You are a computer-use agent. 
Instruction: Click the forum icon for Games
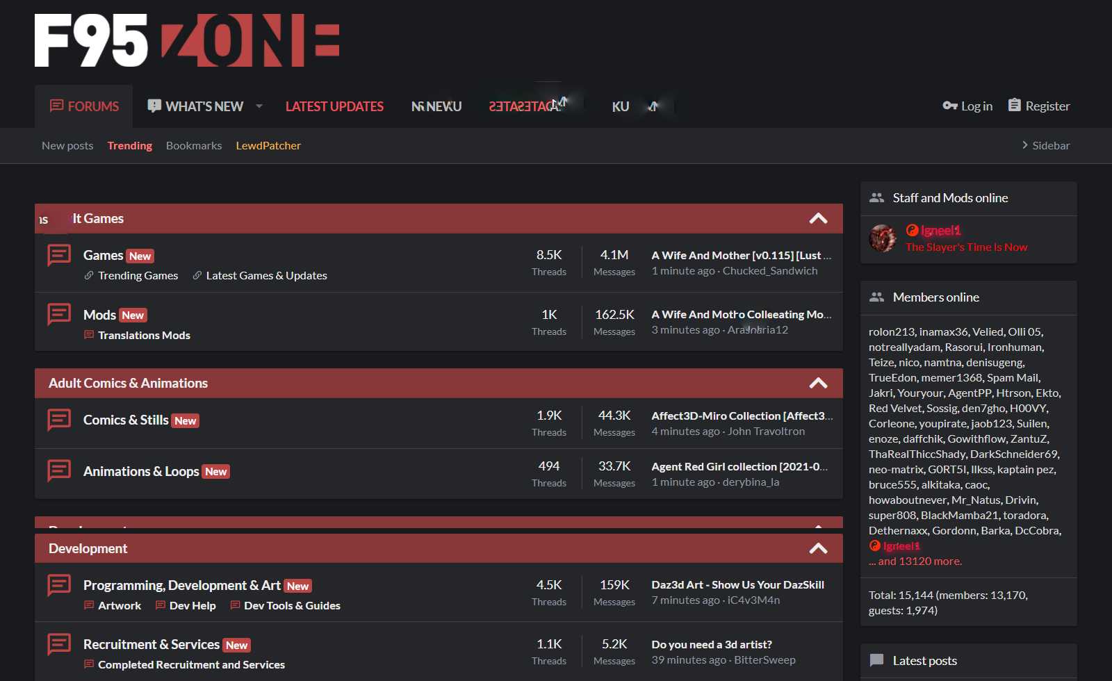pos(59,255)
